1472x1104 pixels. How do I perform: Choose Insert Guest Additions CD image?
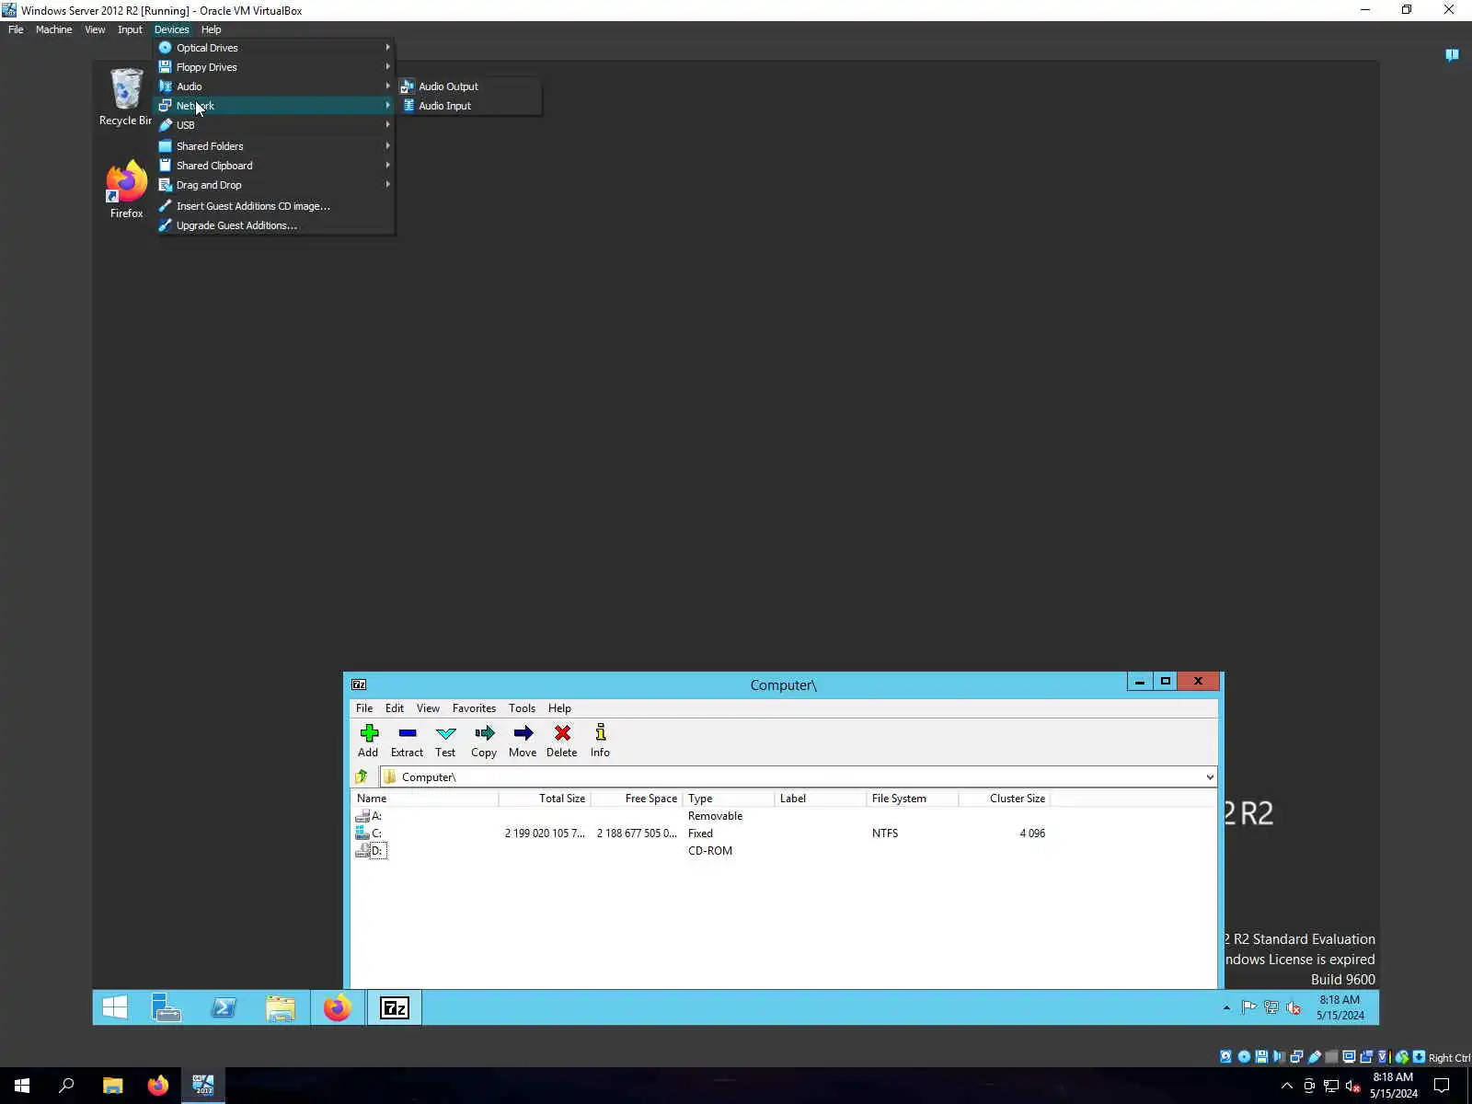pos(274,206)
